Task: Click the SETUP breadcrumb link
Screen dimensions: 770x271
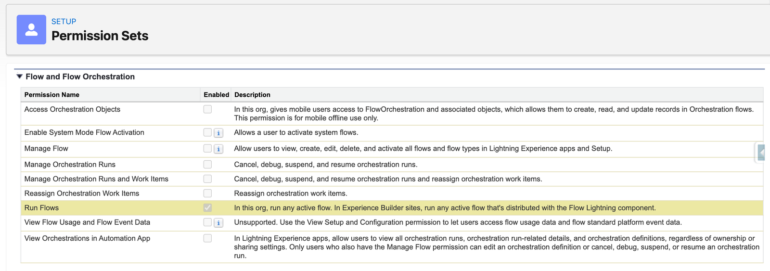Action: 64,22
